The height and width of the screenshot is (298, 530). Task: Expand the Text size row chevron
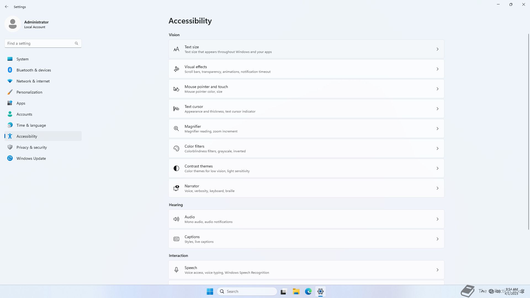click(438, 49)
